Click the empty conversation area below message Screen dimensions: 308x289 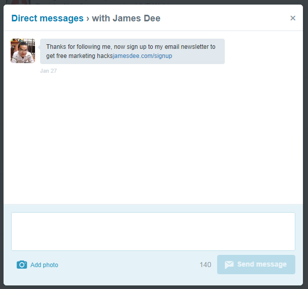coord(152,137)
